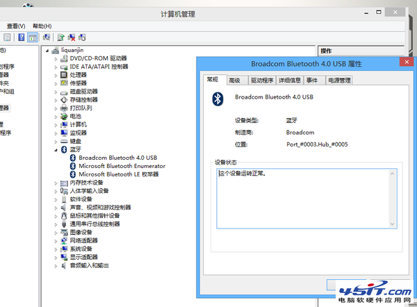Image resolution: width=417 pixels, height=307 pixels.
Task: Click the 操作 pane header
Action: click(x=361, y=51)
